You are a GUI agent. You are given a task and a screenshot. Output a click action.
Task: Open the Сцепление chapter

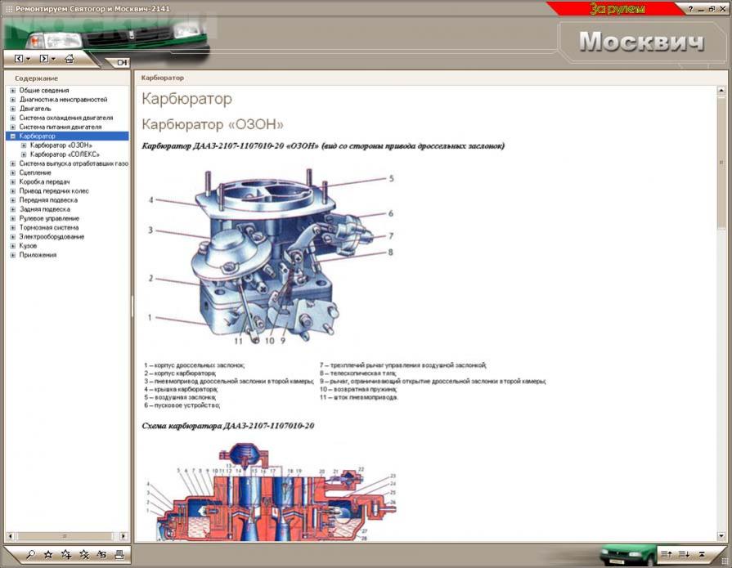coord(35,172)
